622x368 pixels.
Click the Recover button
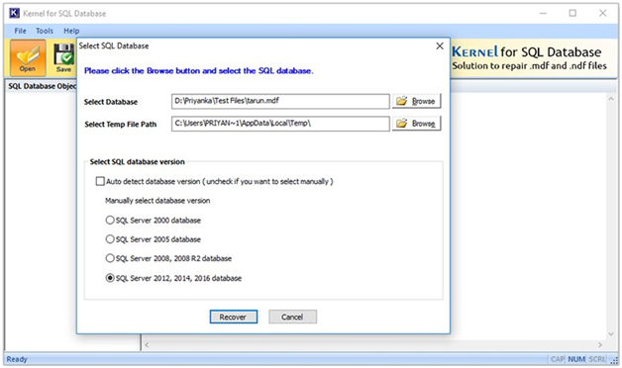(234, 317)
